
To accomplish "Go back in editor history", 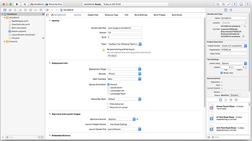I will [x=52, y=10].
